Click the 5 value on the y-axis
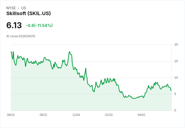The width and height of the screenshot is (185, 128). [175, 94]
